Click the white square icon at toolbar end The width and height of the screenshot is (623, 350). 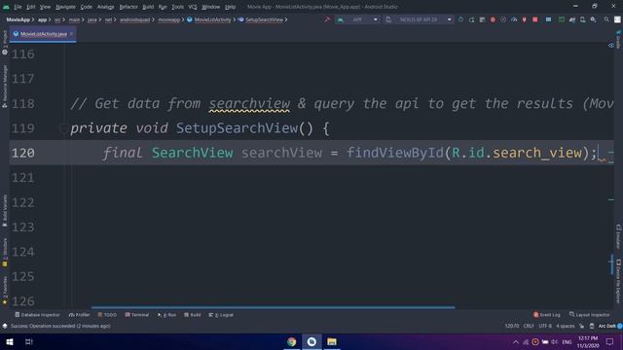[x=617, y=19]
